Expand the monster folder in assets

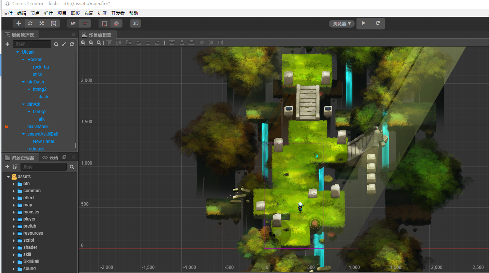click(15, 212)
